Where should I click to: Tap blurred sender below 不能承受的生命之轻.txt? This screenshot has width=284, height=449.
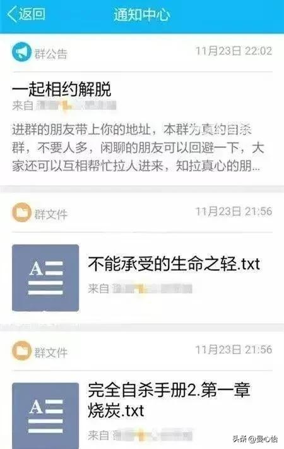click(x=151, y=288)
